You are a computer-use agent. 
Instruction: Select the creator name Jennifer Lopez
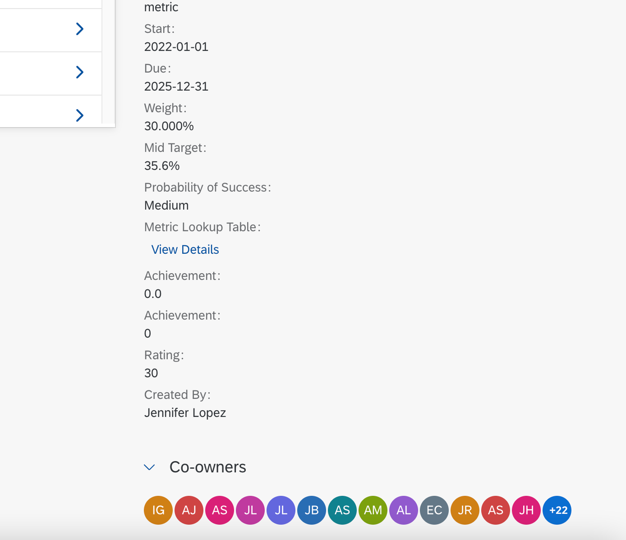tap(185, 413)
